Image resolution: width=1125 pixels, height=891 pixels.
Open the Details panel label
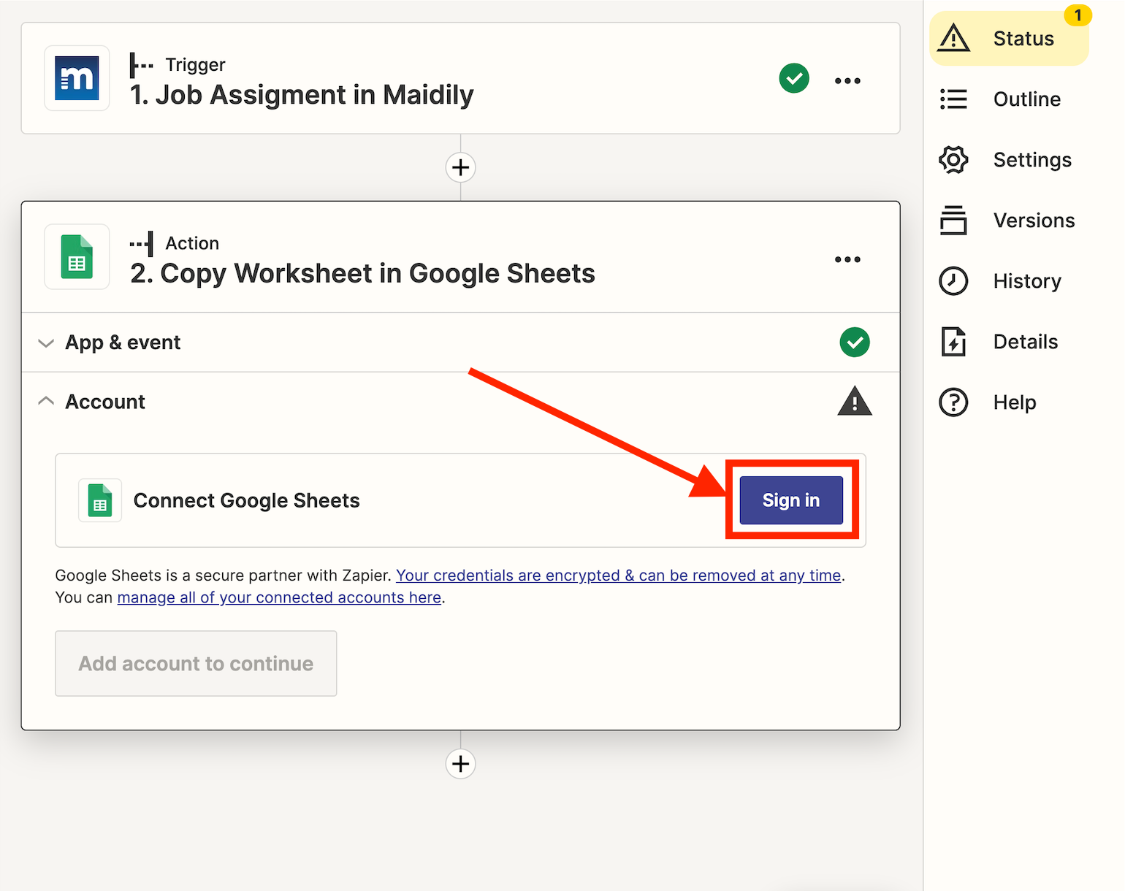point(1026,342)
